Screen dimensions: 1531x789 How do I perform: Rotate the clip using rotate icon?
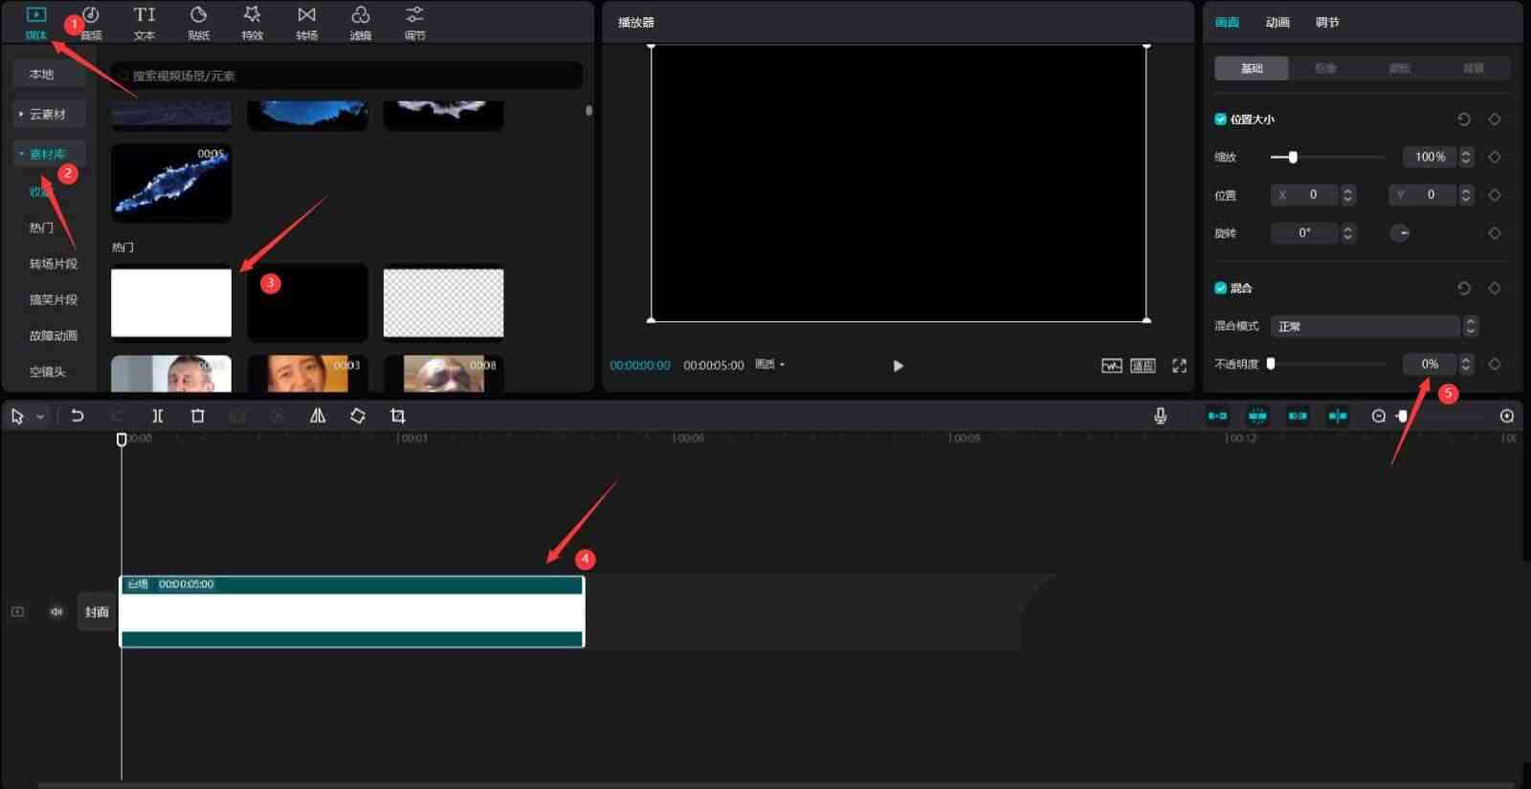click(357, 416)
